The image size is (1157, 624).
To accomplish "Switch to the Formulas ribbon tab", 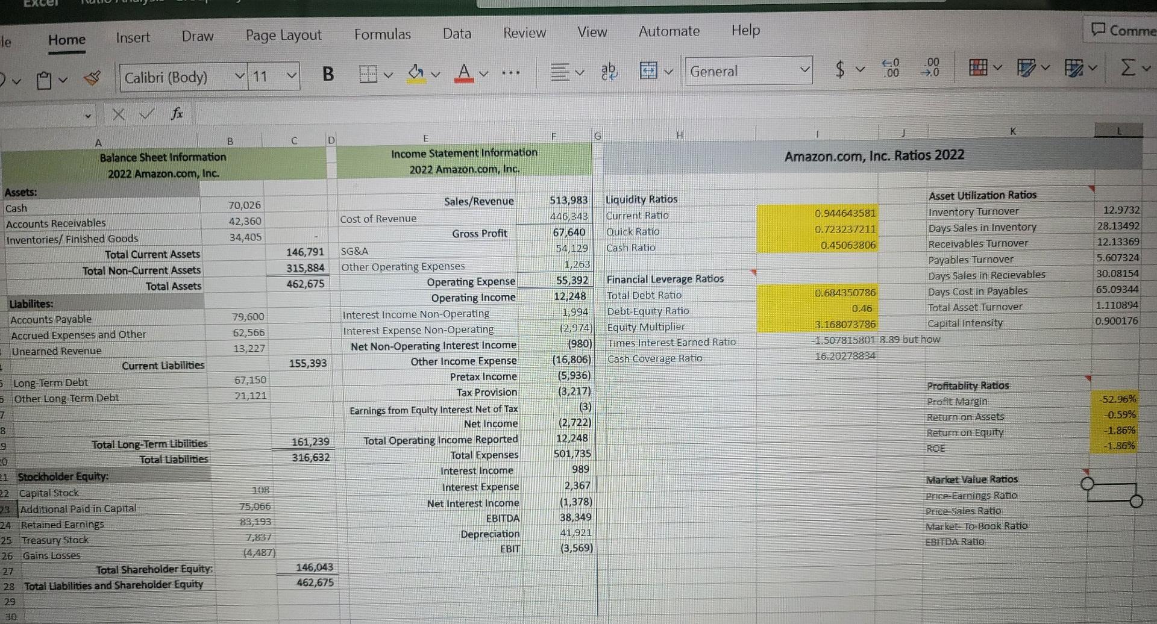I will (382, 34).
